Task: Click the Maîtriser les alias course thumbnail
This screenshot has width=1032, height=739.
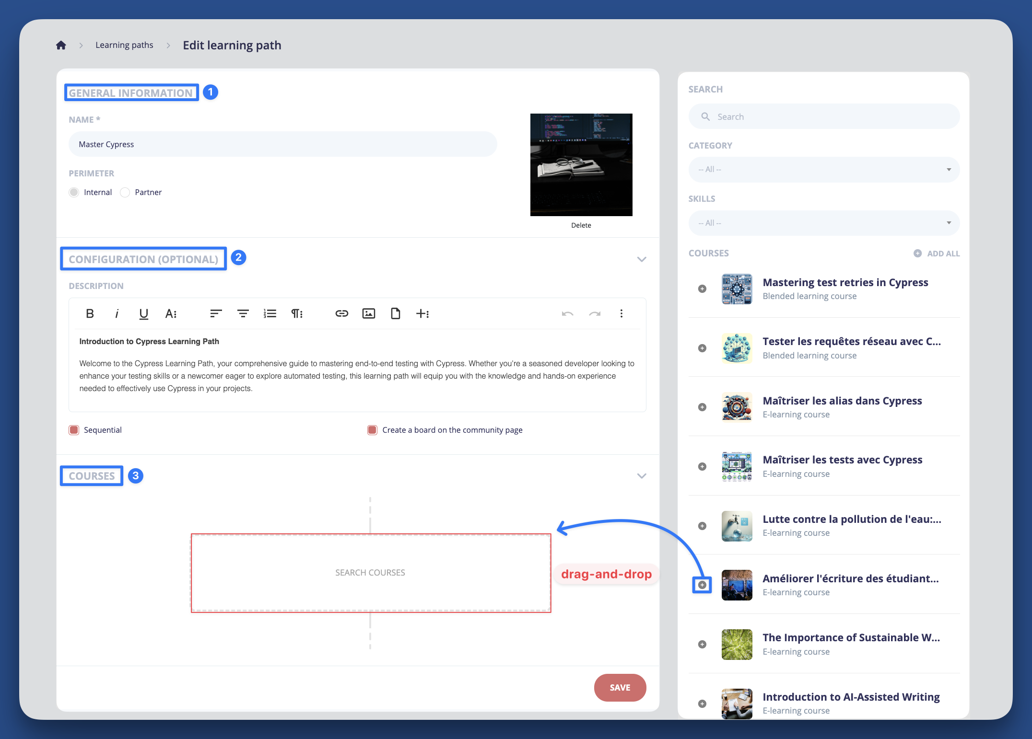Action: (737, 407)
